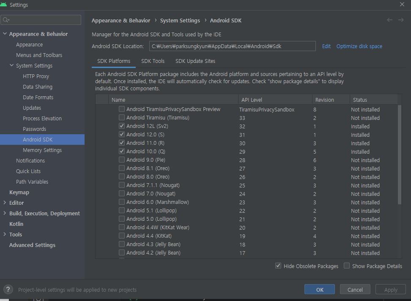
Task: Confirm with the OK button
Action: pos(320,290)
